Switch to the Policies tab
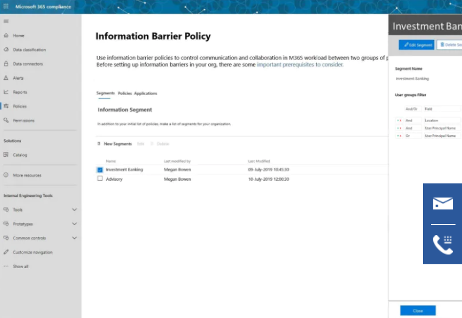462x318 pixels. (x=125, y=93)
